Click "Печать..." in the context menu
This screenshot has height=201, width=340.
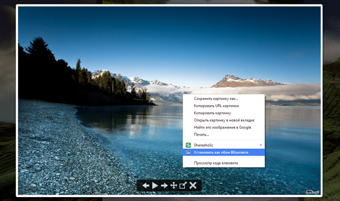tap(202, 135)
